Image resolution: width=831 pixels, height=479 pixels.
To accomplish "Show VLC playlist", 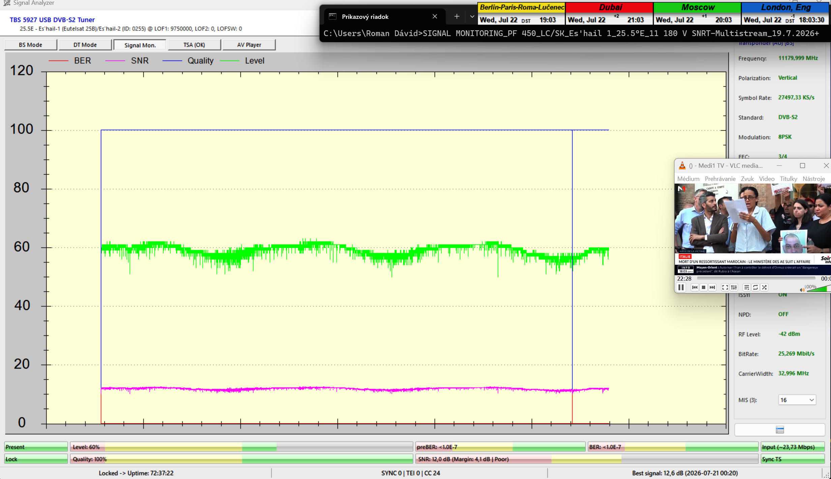I will tap(746, 287).
